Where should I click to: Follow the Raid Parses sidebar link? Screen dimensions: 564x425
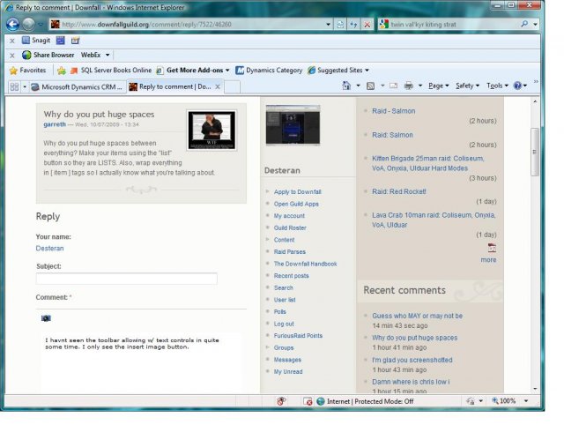(290, 251)
